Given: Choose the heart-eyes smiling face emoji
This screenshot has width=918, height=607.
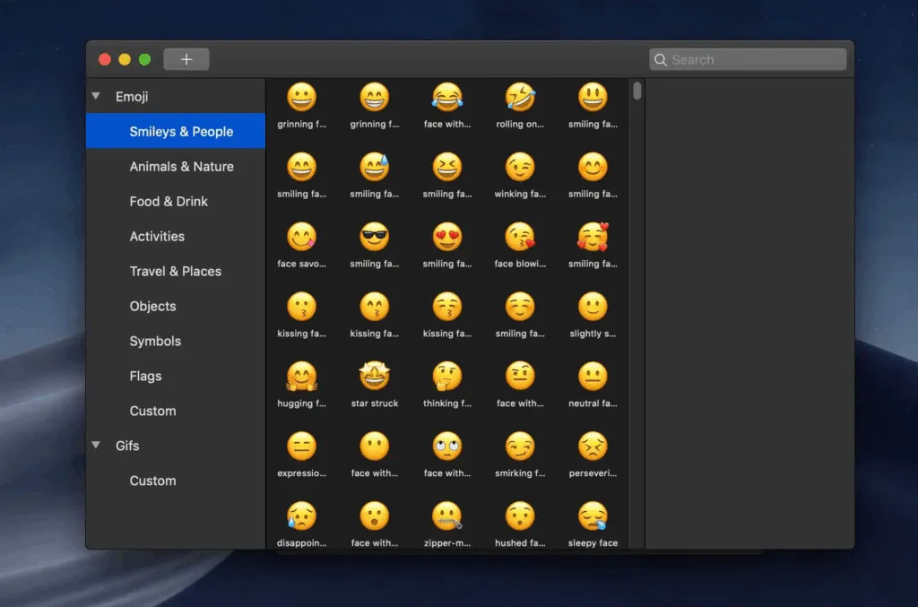Looking at the screenshot, I should click(x=446, y=237).
